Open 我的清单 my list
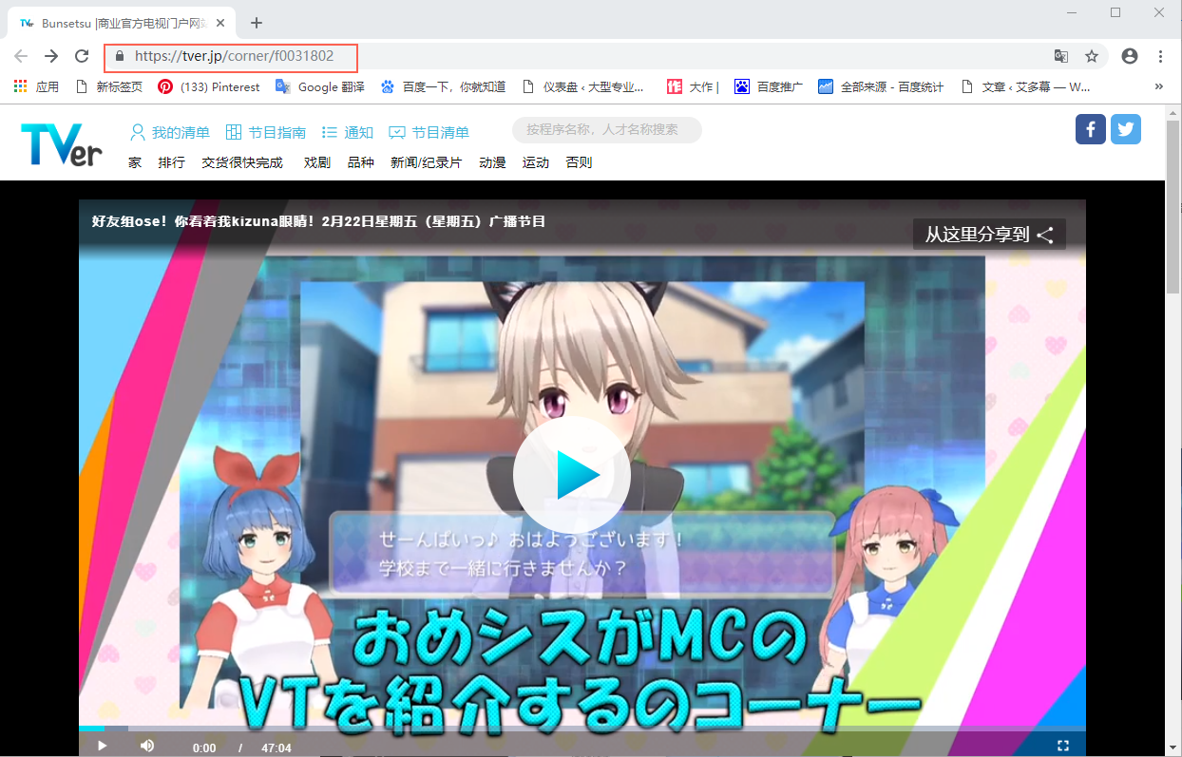Viewport: 1182px width, 757px height. point(170,132)
